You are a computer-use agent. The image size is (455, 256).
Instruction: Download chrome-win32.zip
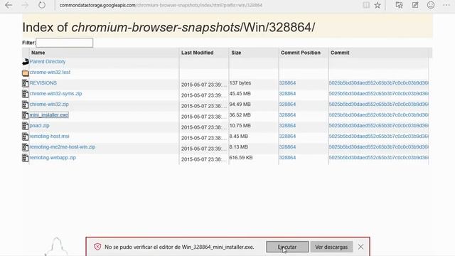pos(49,105)
